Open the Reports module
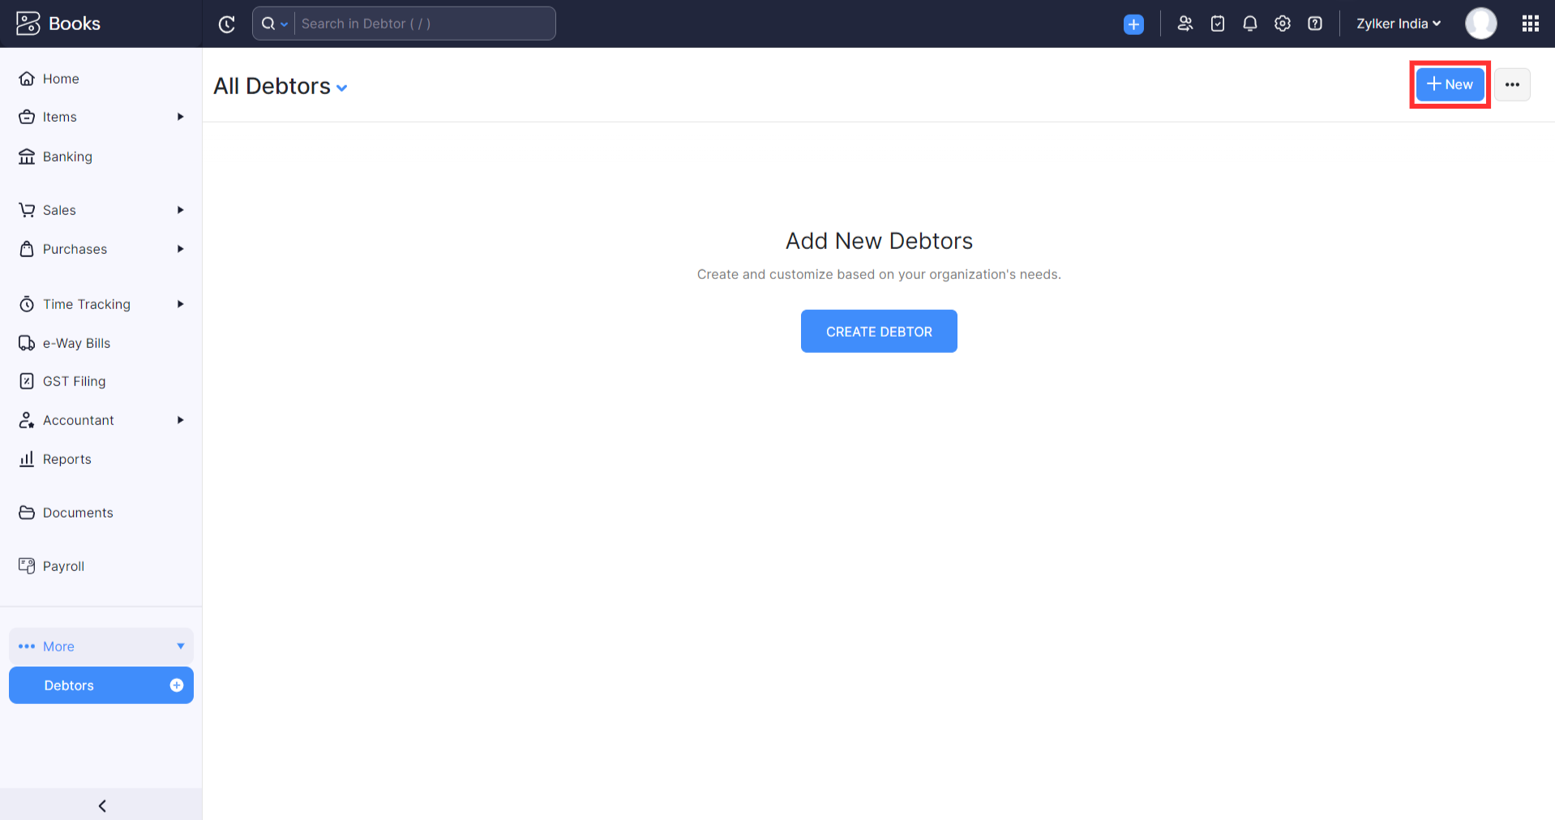Screen dimensions: 1555x820 pos(66,459)
